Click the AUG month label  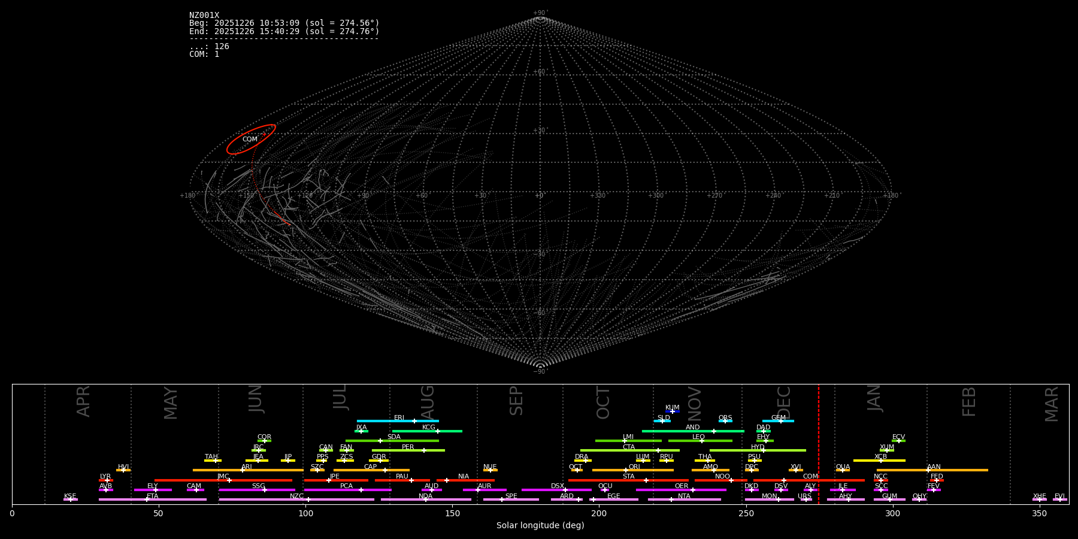coord(428,401)
